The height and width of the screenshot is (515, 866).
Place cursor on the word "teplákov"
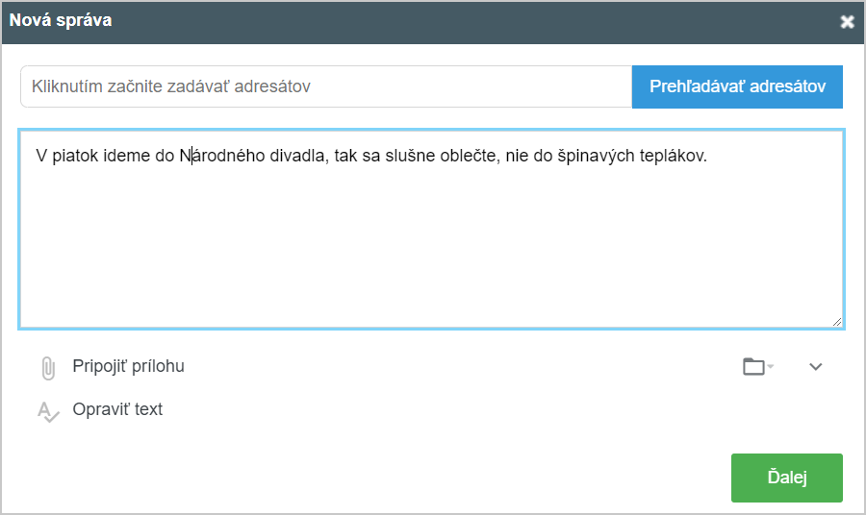(x=673, y=155)
